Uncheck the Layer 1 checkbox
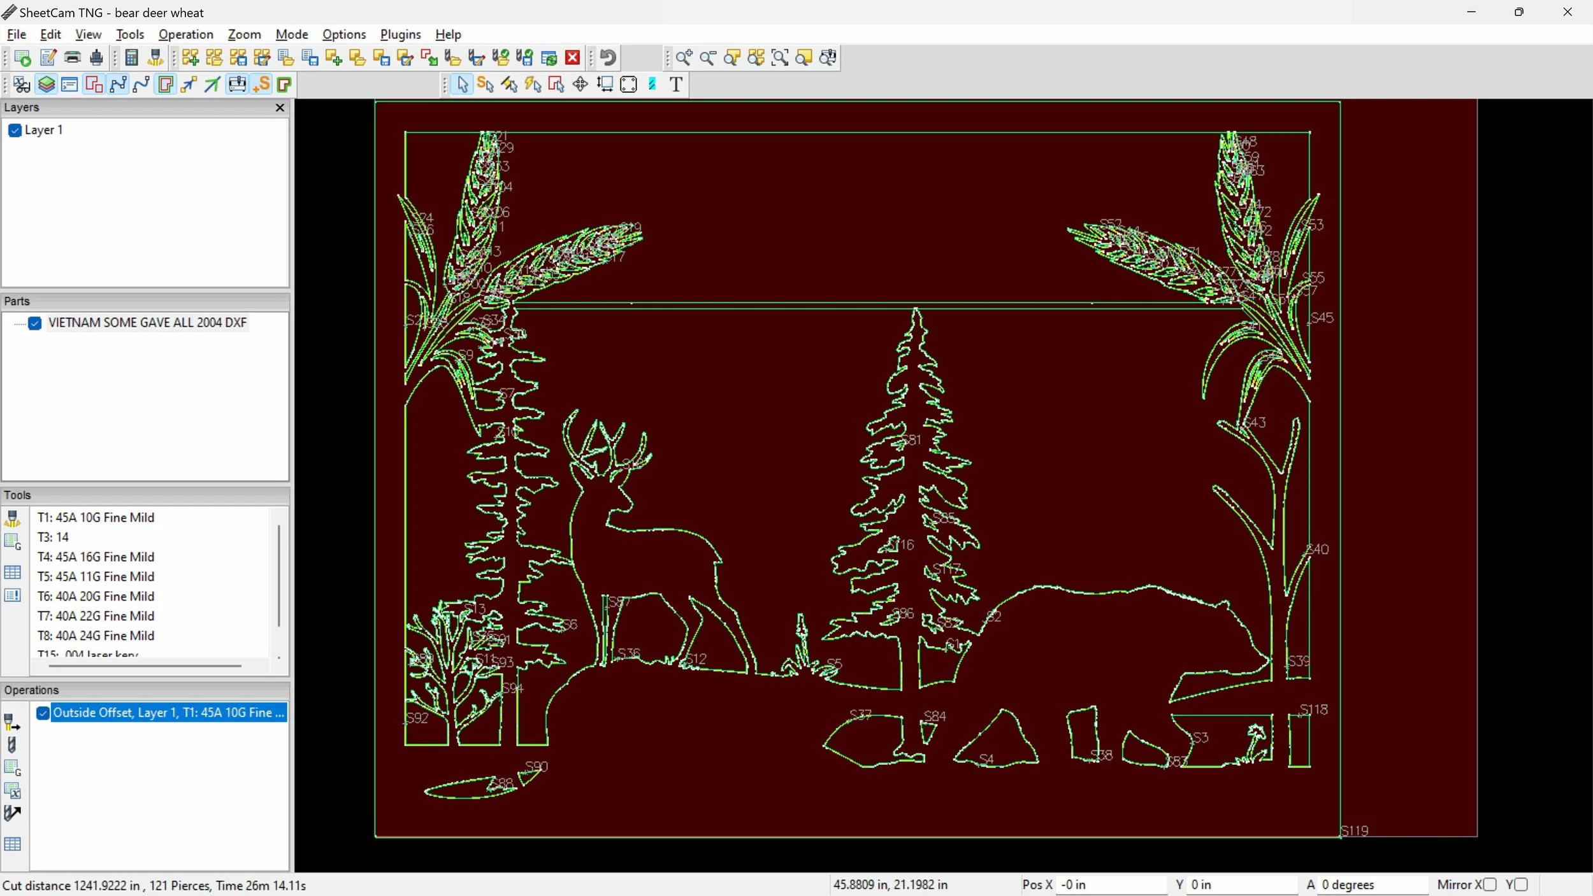 [x=15, y=131]
